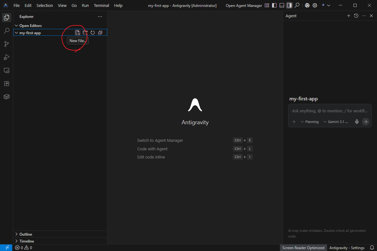Expand the Outline section
This screenshot has width=377, height=251.
point(60,234)
